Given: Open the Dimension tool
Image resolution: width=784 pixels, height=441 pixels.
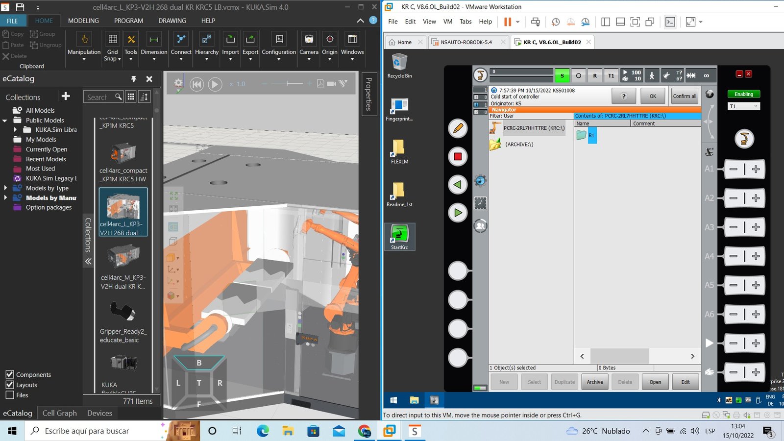Looking at the screenshot, I should 154,46.
